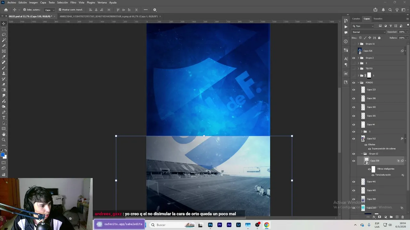Open the Opacidad value dropdown

point(407,32)
